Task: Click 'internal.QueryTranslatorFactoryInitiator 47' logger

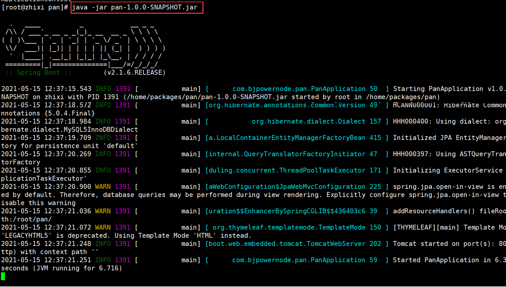Action: pos(293,154)
